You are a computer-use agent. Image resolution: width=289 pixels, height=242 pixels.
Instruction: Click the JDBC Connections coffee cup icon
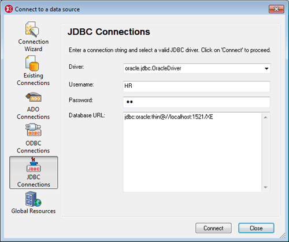(34, 165)
